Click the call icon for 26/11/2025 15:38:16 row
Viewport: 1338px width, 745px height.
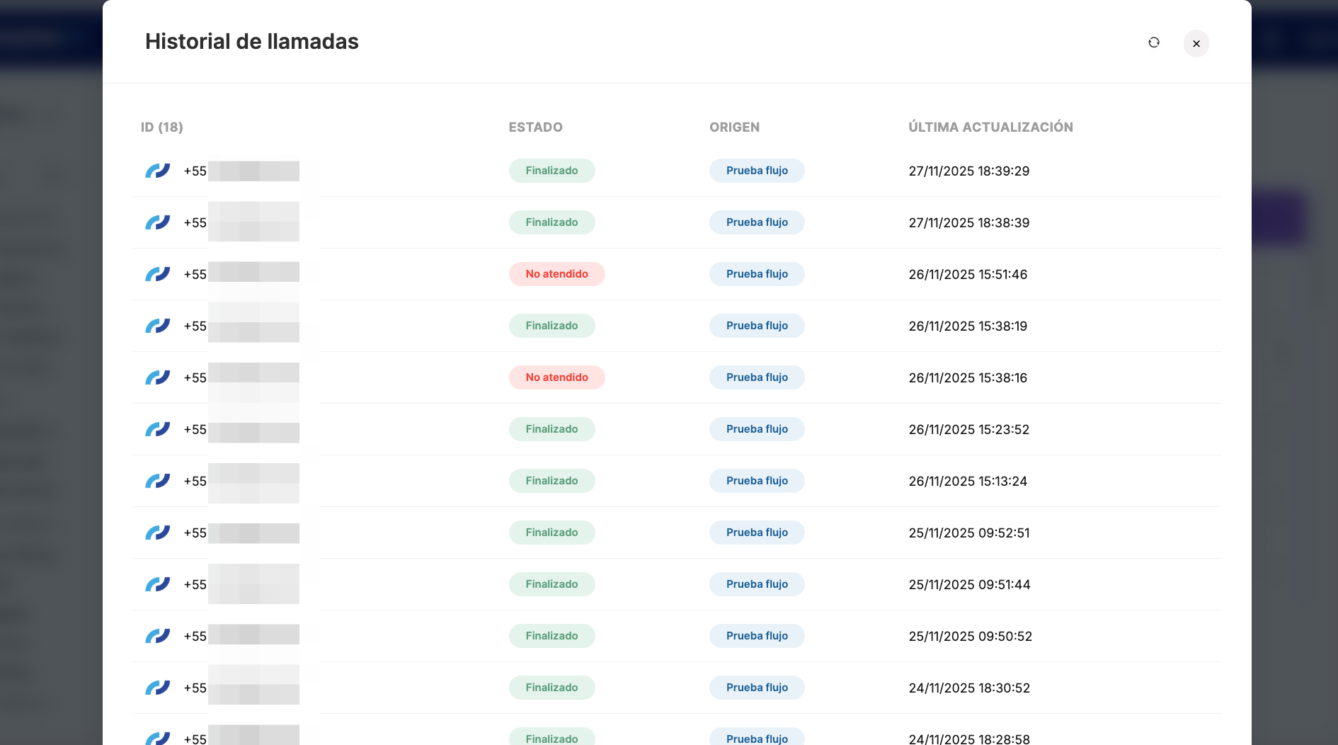(x=157, y=377)
